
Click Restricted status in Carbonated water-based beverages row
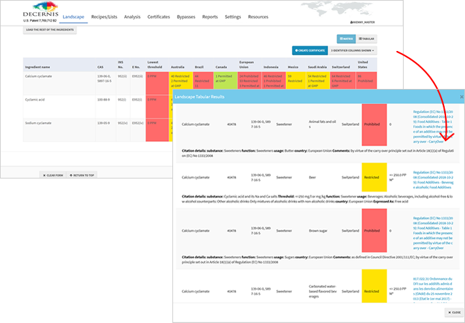point(374,286)
